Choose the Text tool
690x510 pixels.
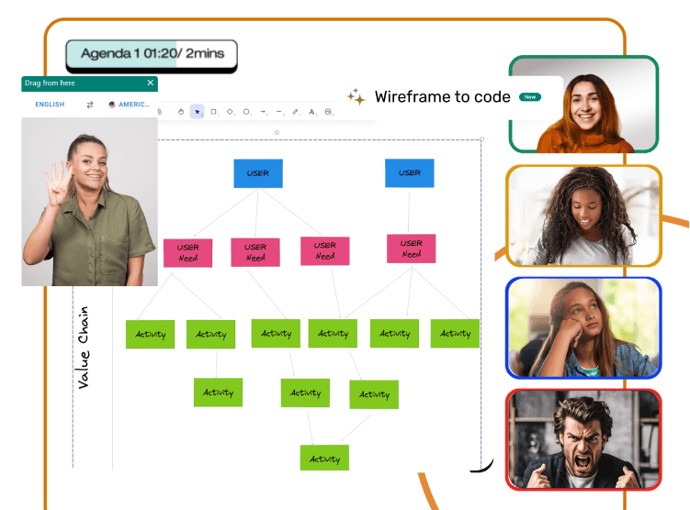311,112
